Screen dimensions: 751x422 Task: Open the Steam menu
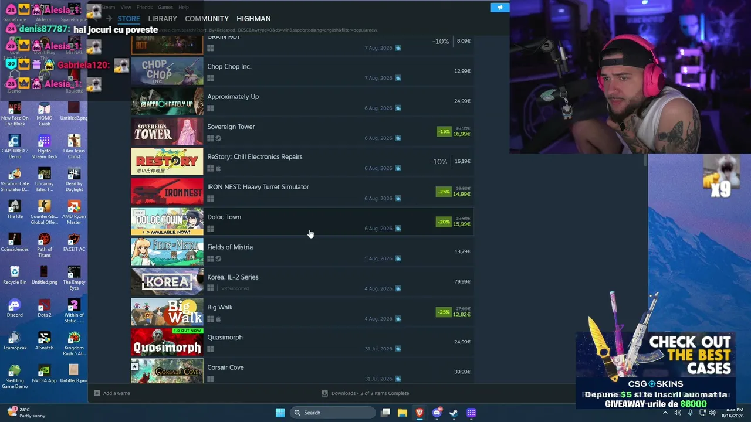108,7
